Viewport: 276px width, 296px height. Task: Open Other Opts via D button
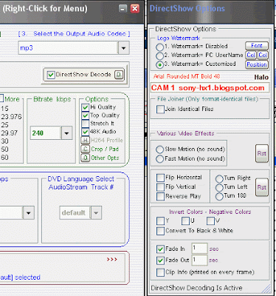point(85,158)
